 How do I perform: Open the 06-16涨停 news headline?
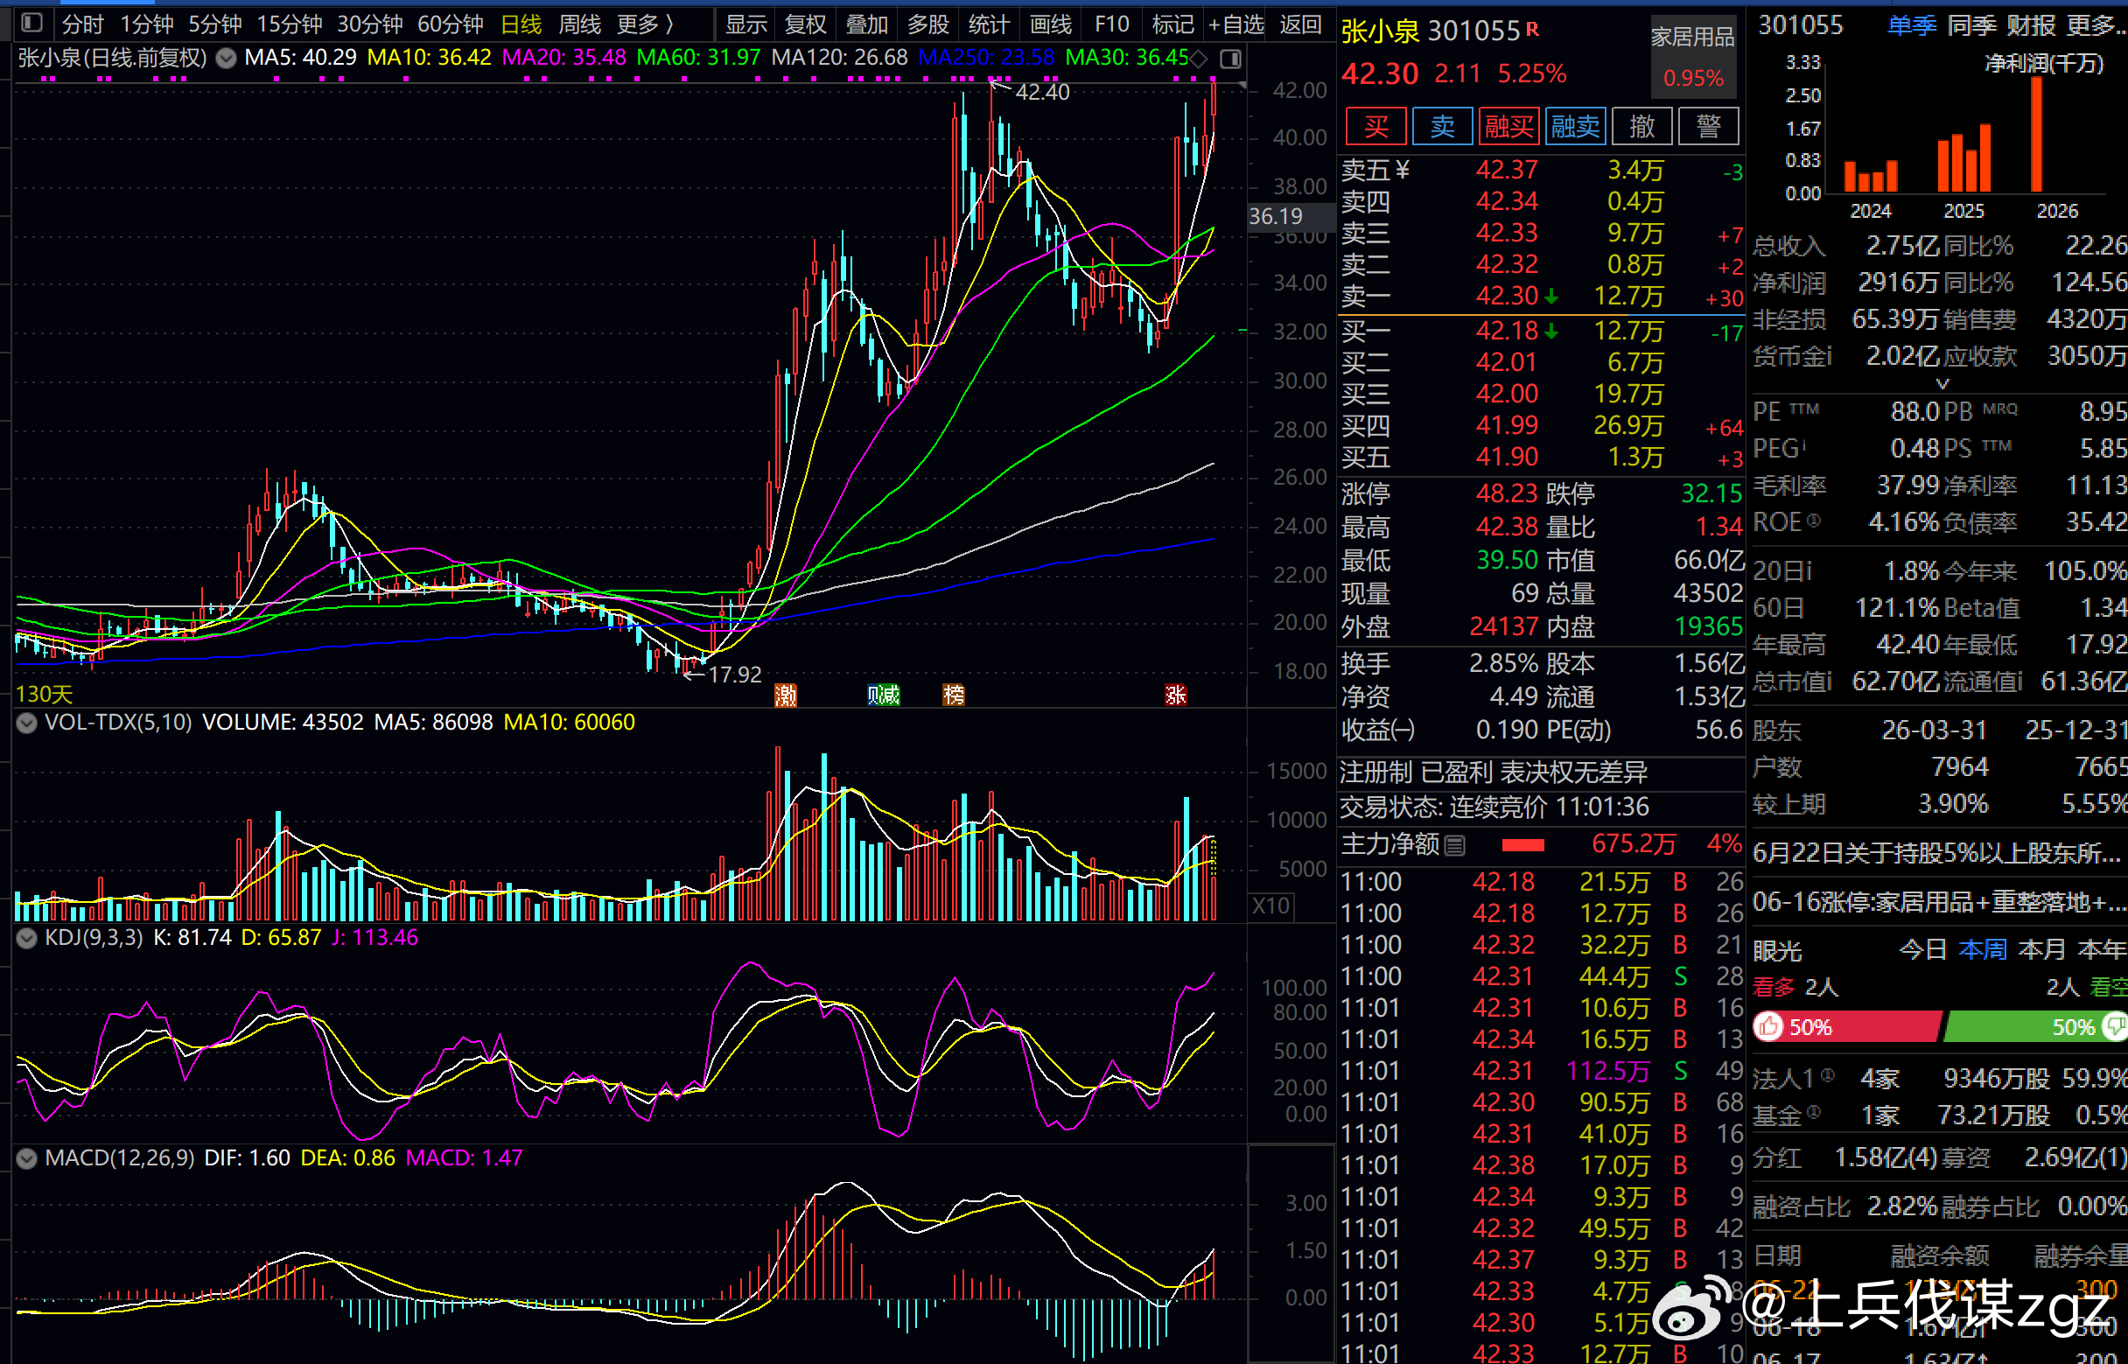tap(1939, 903)
